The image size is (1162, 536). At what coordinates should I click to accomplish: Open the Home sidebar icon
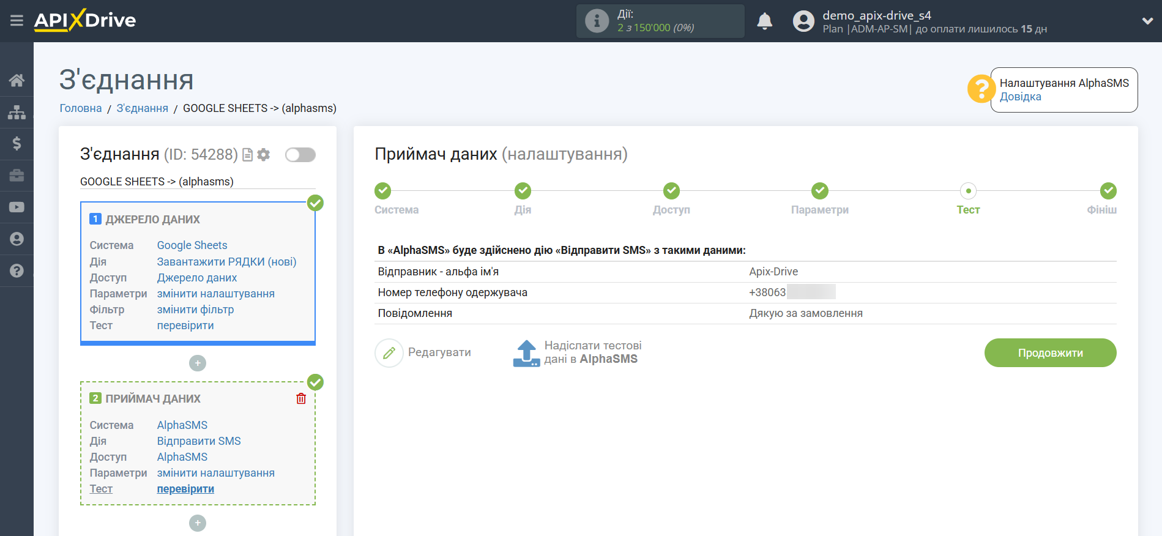pos(17,80)
